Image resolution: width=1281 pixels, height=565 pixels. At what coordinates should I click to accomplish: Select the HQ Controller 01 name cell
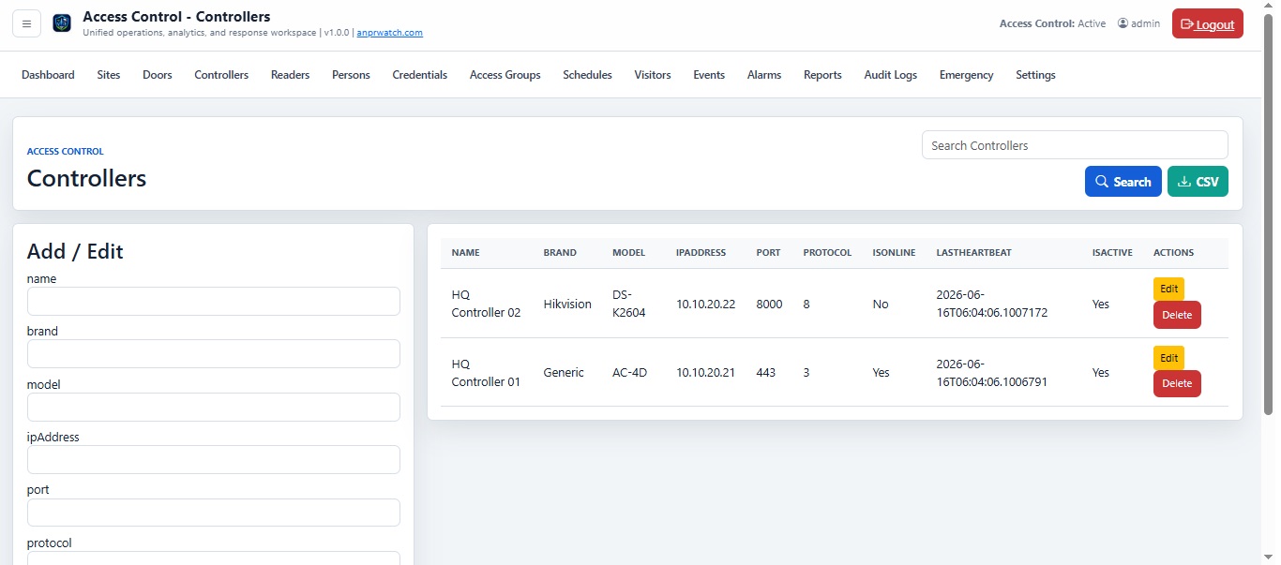point(486,373)
